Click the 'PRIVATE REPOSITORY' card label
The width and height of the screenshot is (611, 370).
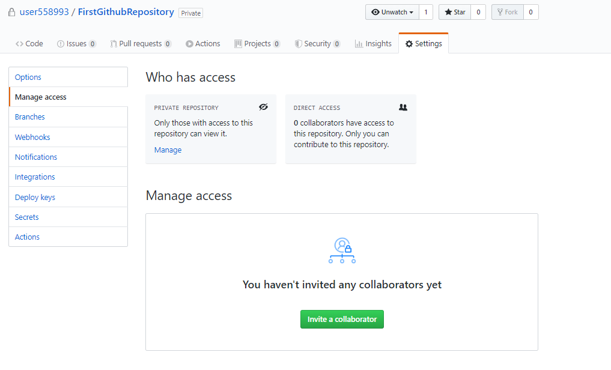point(186,108)
